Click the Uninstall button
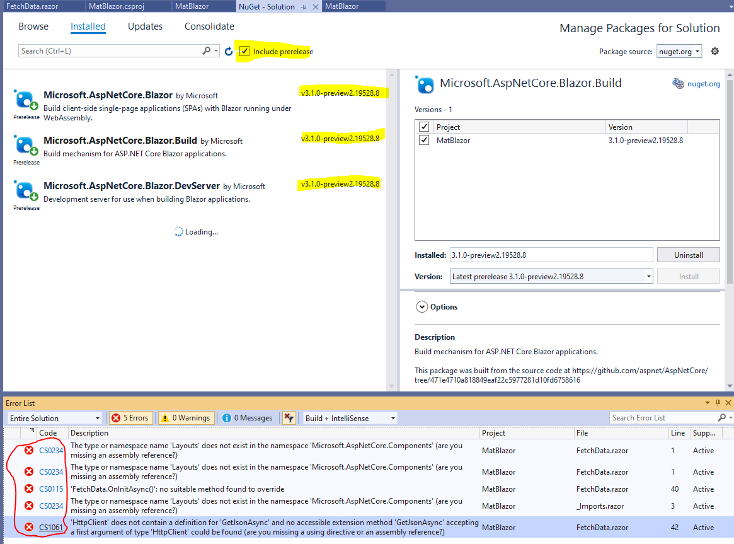 pyautogui.click(x=688, y=255)
